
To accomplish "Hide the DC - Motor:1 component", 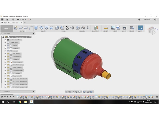I will [8, 54].
